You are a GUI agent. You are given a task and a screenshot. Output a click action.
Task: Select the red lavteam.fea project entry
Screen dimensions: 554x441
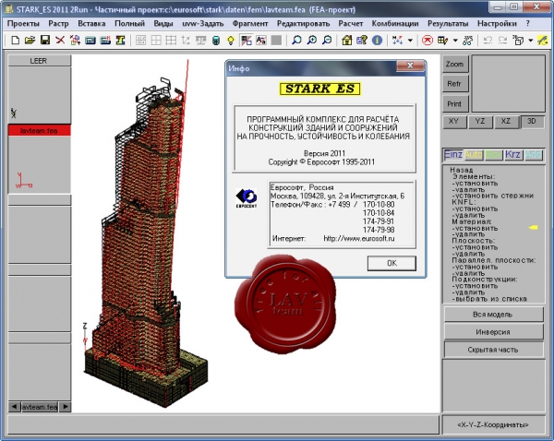pyautogui.click(x=39, y=131)
